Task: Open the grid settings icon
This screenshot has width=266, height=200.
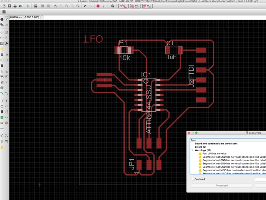Action: (4, 12)
